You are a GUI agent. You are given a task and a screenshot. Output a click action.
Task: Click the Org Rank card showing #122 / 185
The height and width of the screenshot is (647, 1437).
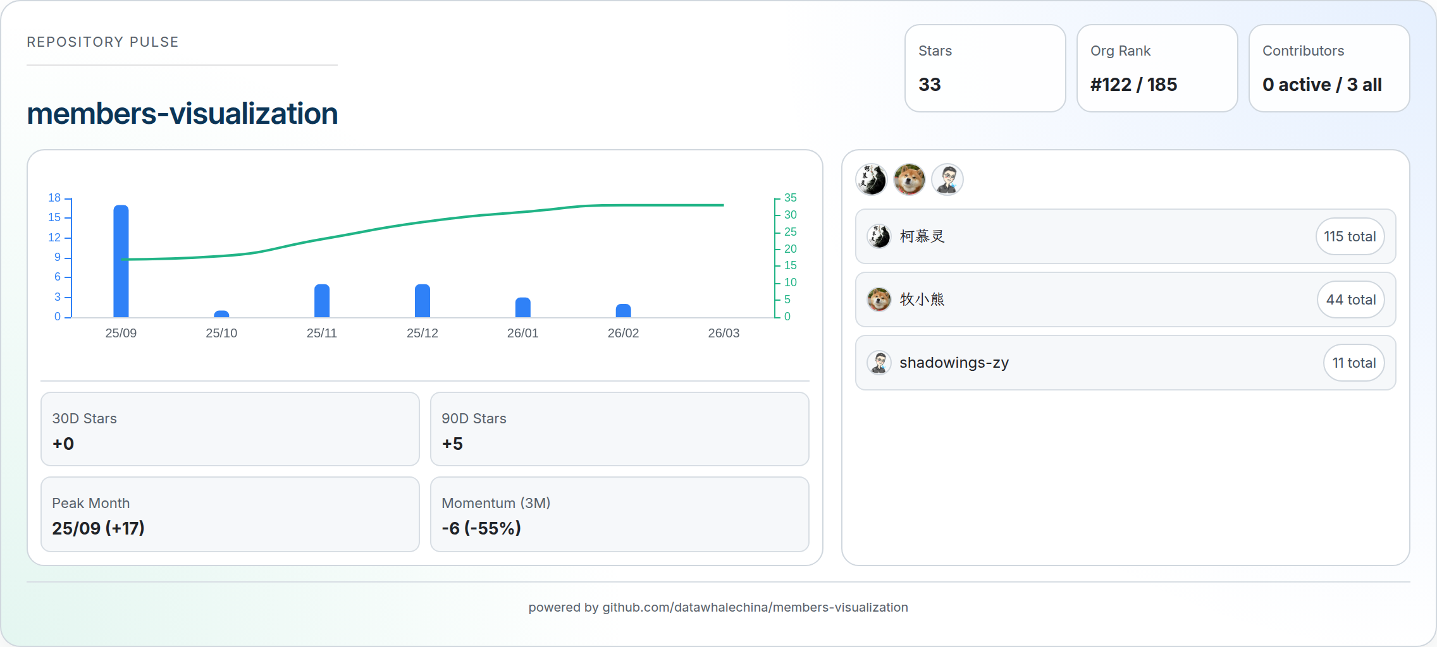click(x=1157, y=68)
